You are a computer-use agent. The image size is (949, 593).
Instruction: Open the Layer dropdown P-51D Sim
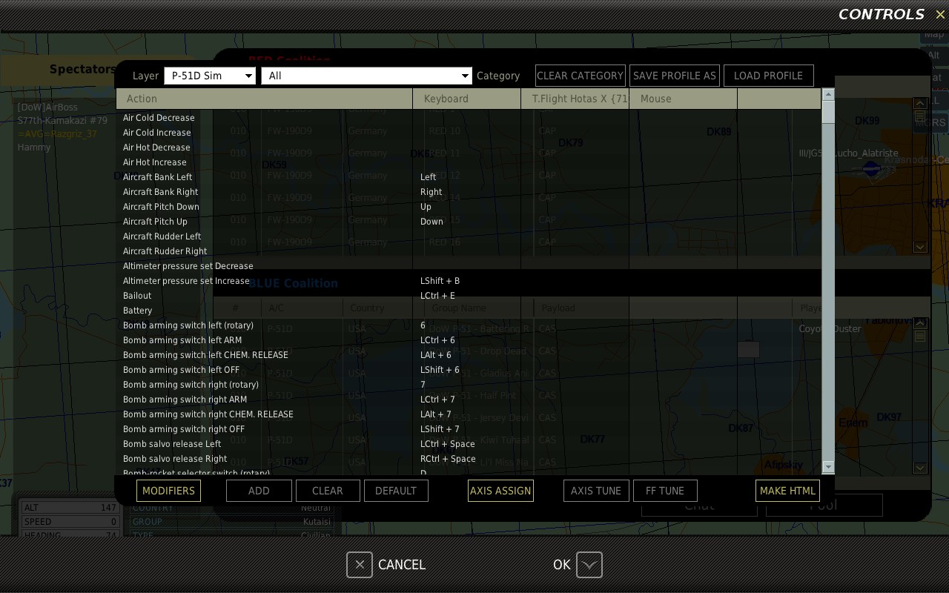[x=210, y=76]
